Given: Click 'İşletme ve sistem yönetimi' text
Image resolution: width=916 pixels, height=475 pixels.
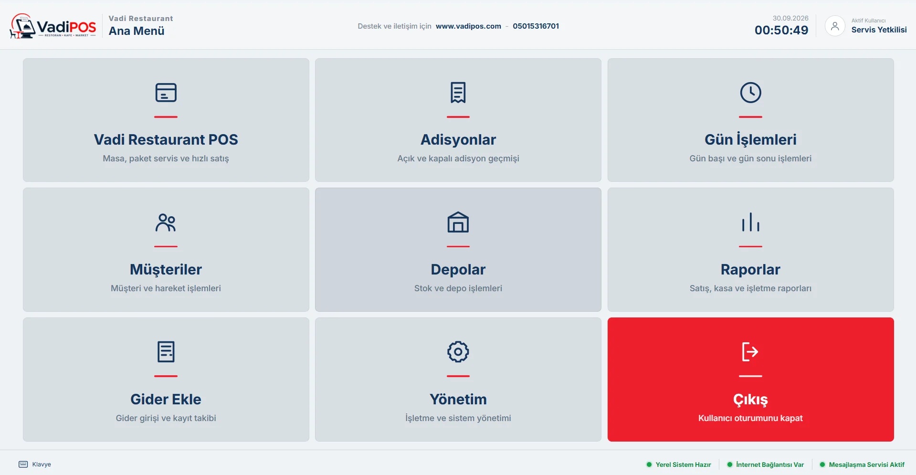Looking at the screenshot, I should coord(458,418).
